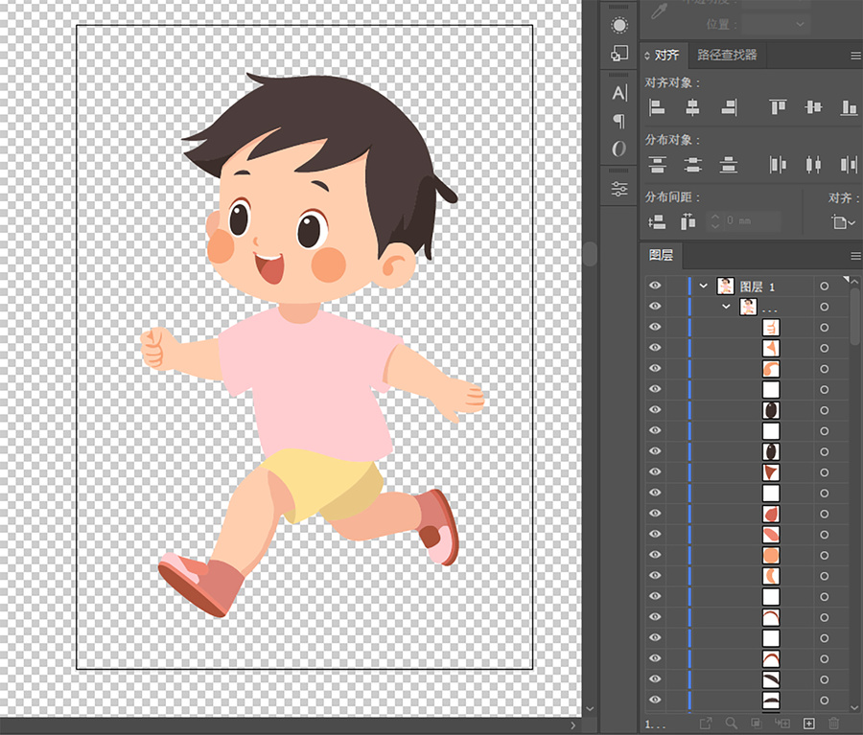
Task: Delete the selected layer with trash icon
Action: [834, 723]
